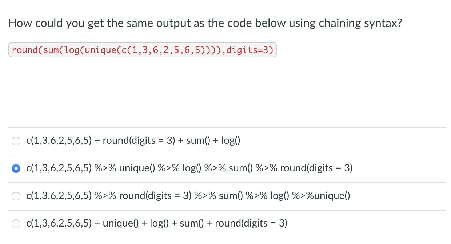Click the red highlighted code snippet box
451x244 pixels.
click(x=143, y=50)
